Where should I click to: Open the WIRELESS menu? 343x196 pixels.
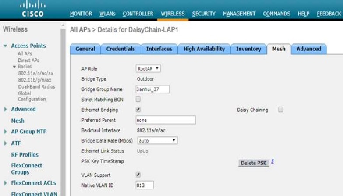click(173, 14)
